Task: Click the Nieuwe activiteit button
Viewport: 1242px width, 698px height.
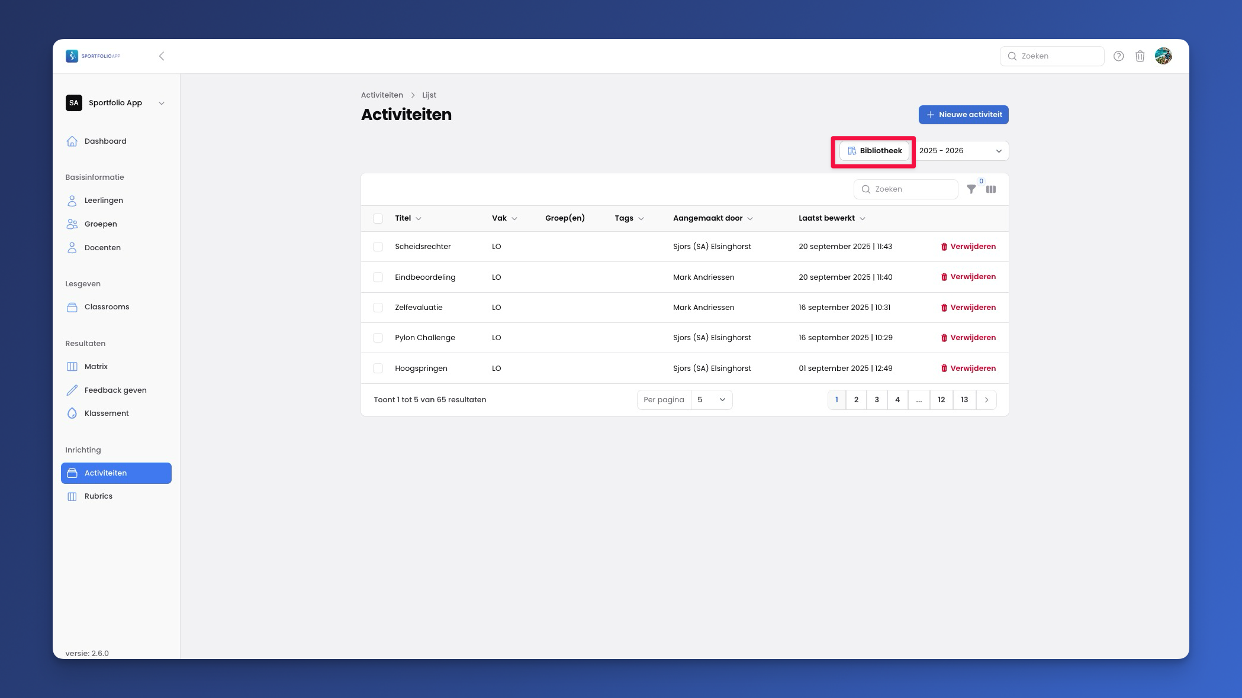Action: point(963,115)
